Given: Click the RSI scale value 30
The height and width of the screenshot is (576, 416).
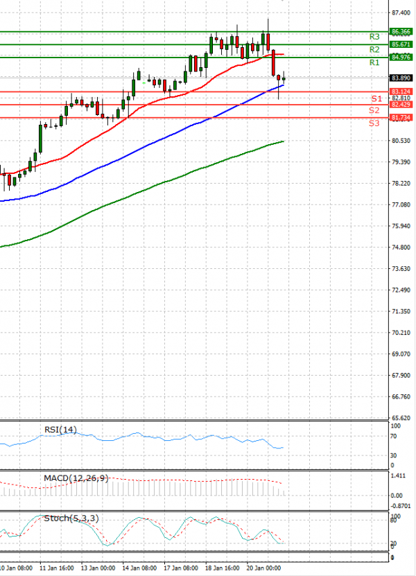Looking at the screenshot, I should click(394, 455).
